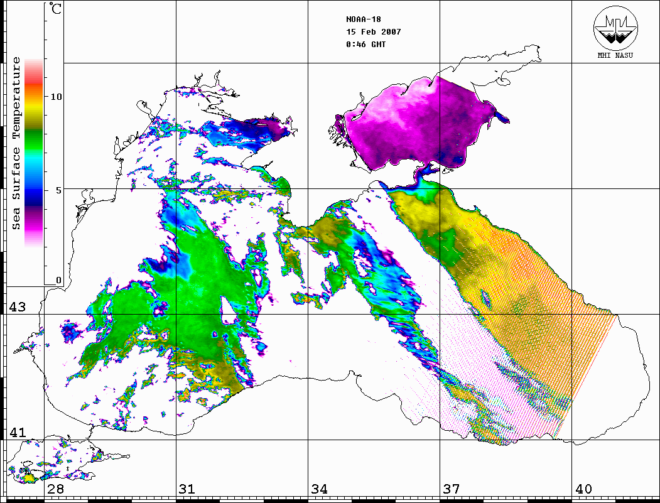This screenshot has height=503, width=660.
Task: Click latitude label '41'
Action: (18, 433)
